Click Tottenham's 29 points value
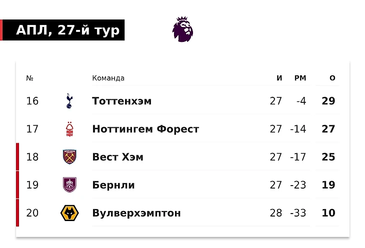The width and height of the screenshot is (365, 248). point(328,101)
